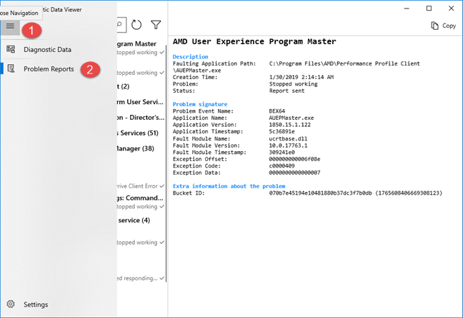Click Application Version 1850.15.1.122 value
The image size is (463, 318).
pos(289,125)
